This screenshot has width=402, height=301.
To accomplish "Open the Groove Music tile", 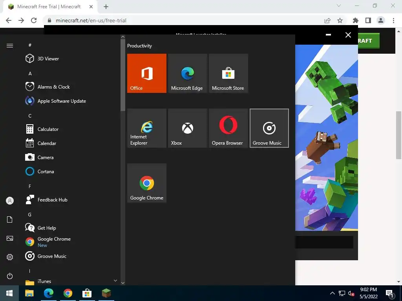I will pyautogui.click(x=269, y=128).
